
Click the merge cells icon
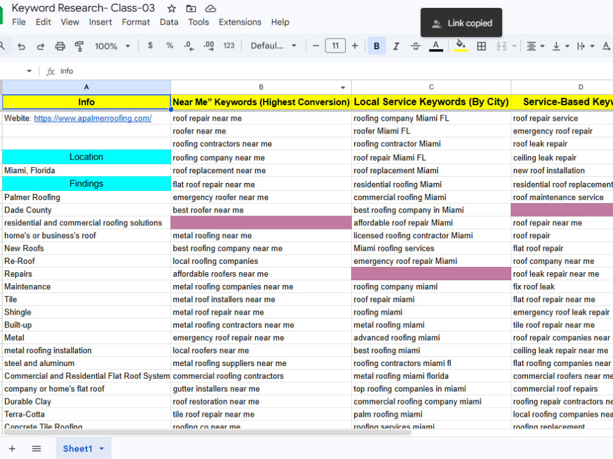point(501,46)
